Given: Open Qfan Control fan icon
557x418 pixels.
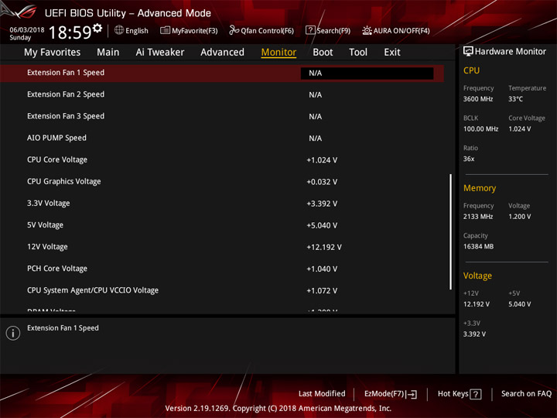Looking at the screenshot, I should point(234,30).
